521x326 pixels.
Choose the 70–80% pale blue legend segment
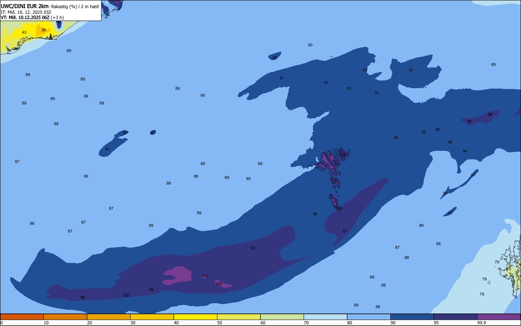coord(325,317)
